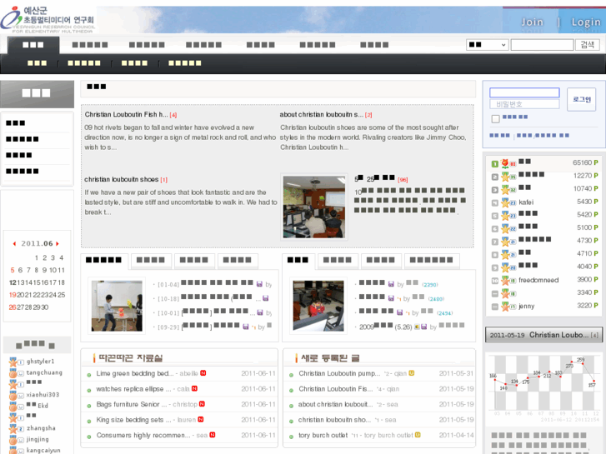Click disk icon on [09-29] post row
606x454 pixels.
[246, 327]
